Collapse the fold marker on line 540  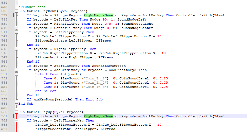pyautogui.click(x=16, y=28)
